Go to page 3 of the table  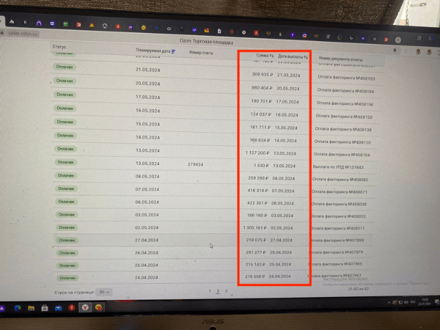click(x=226, y=291)
